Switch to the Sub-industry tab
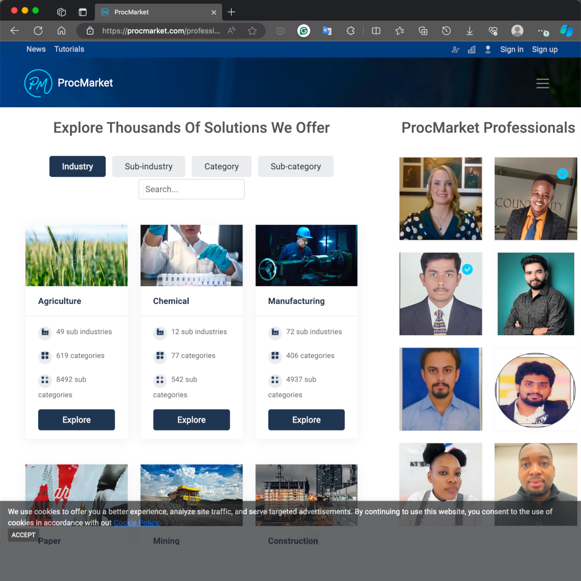This screenshot has height=581, width=581. click(149, 167)
